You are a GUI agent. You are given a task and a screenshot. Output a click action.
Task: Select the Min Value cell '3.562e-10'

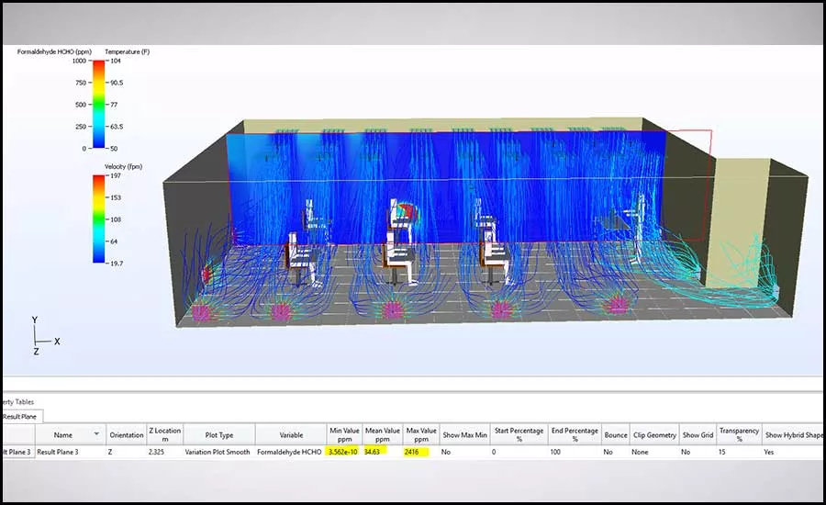coord(344,452)
